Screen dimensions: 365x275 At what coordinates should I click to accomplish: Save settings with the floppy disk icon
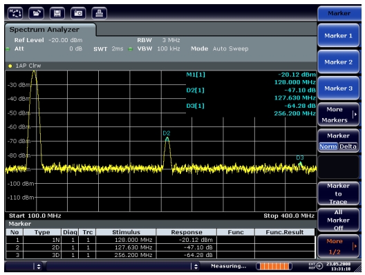[57, 13]
